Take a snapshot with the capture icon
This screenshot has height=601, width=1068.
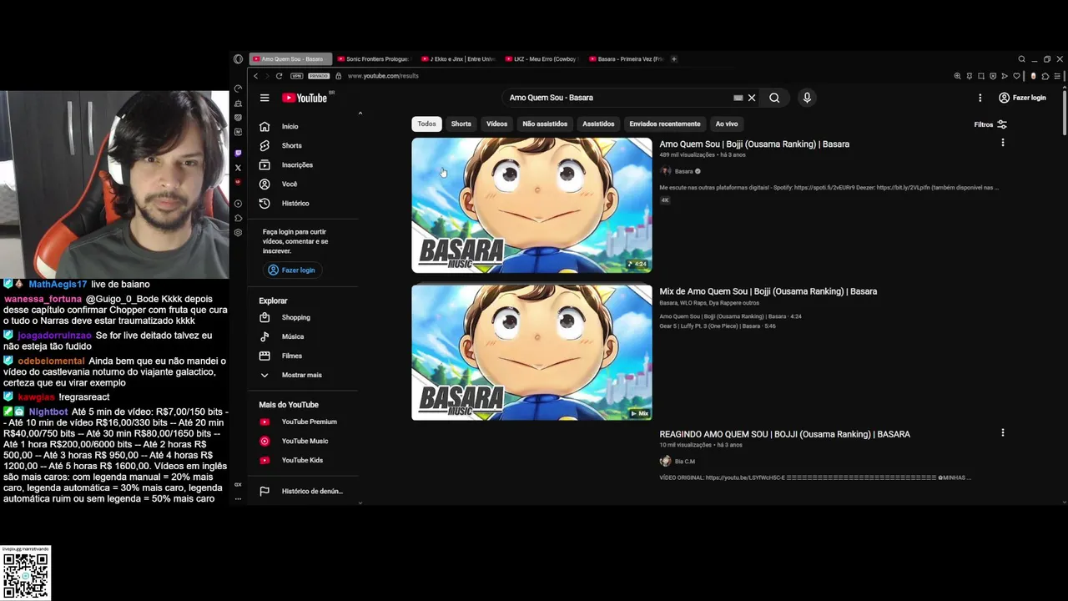click(981, 76)
